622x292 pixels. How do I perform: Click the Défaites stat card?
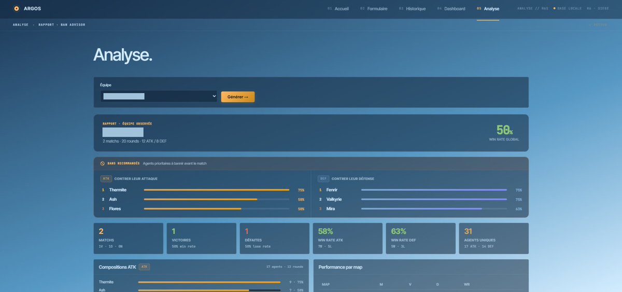point(275,238)
